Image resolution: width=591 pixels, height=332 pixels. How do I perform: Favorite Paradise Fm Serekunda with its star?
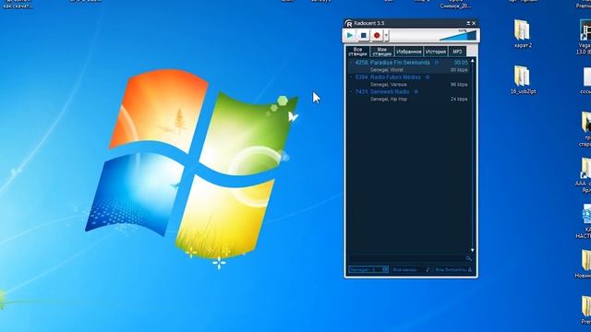click(437, 63)
